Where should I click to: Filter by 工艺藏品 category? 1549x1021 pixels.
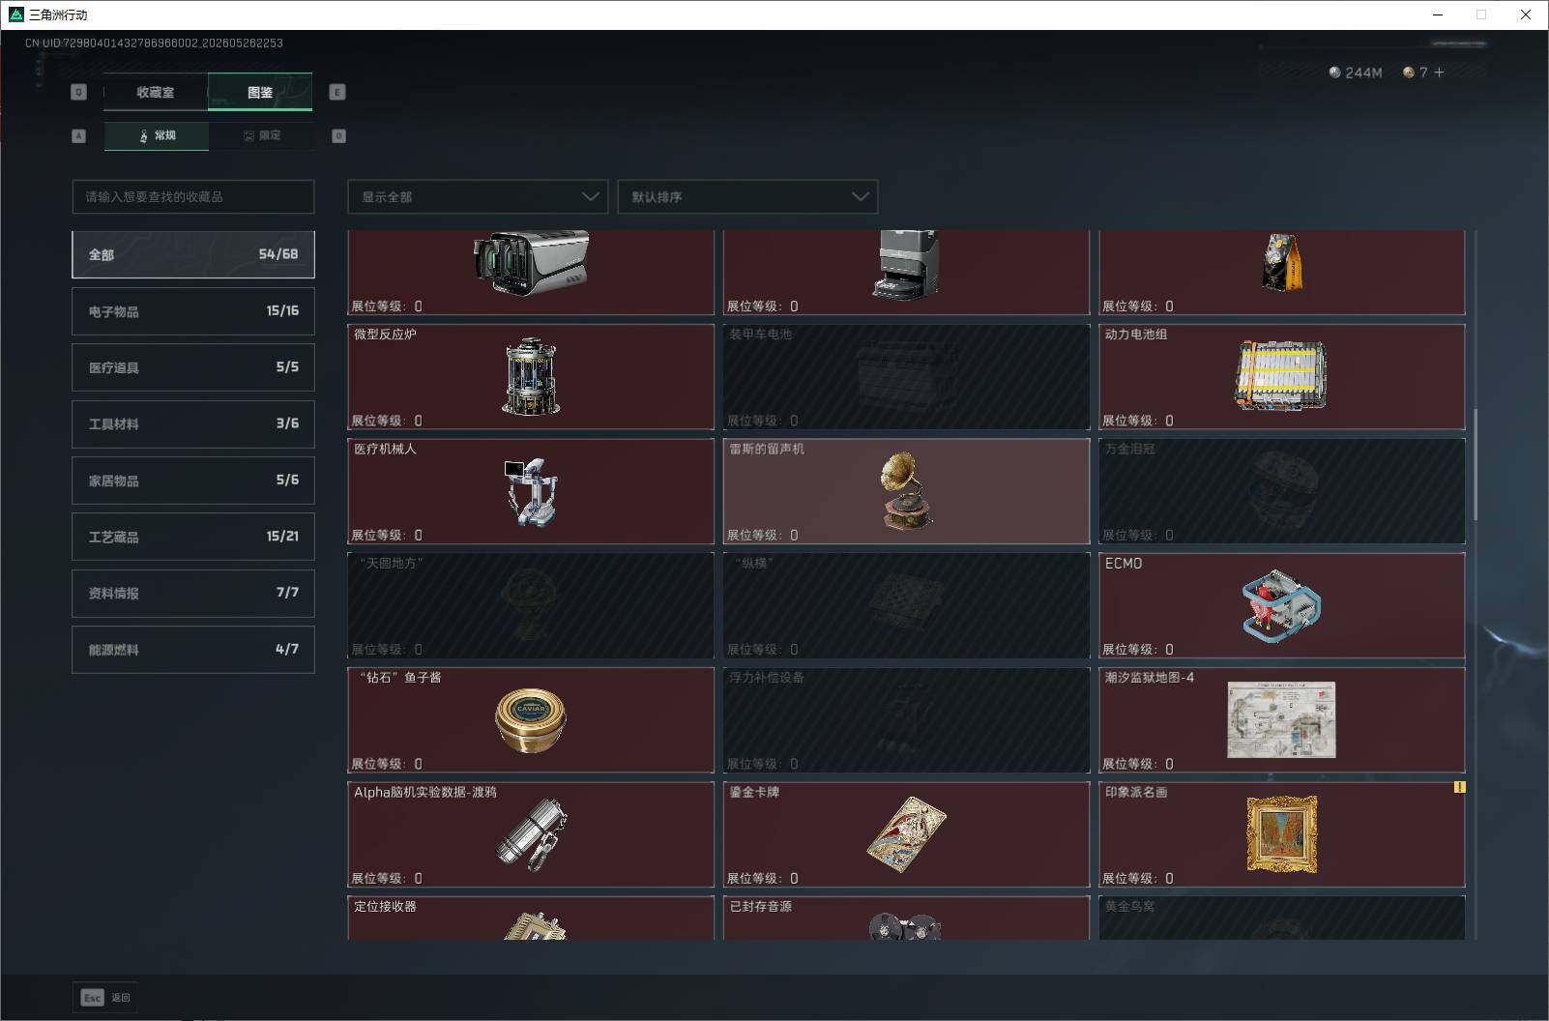click(x=193, y=537)
